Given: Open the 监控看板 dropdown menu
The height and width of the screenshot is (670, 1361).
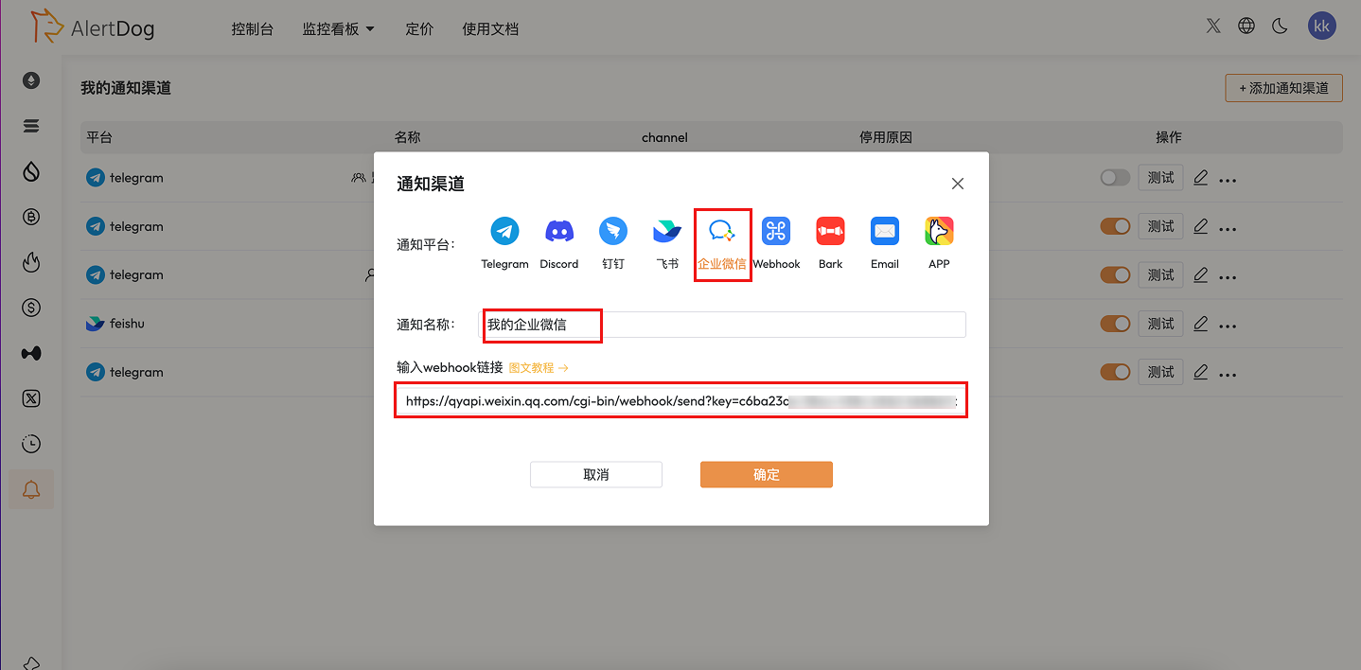Looking at the screenshot, I should [x=338, y=28].
